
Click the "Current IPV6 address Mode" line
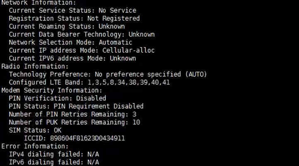(72, 58)
